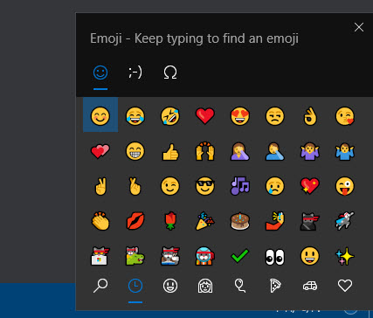Pick the rolling on floor laughing emoji

(170, 115)
